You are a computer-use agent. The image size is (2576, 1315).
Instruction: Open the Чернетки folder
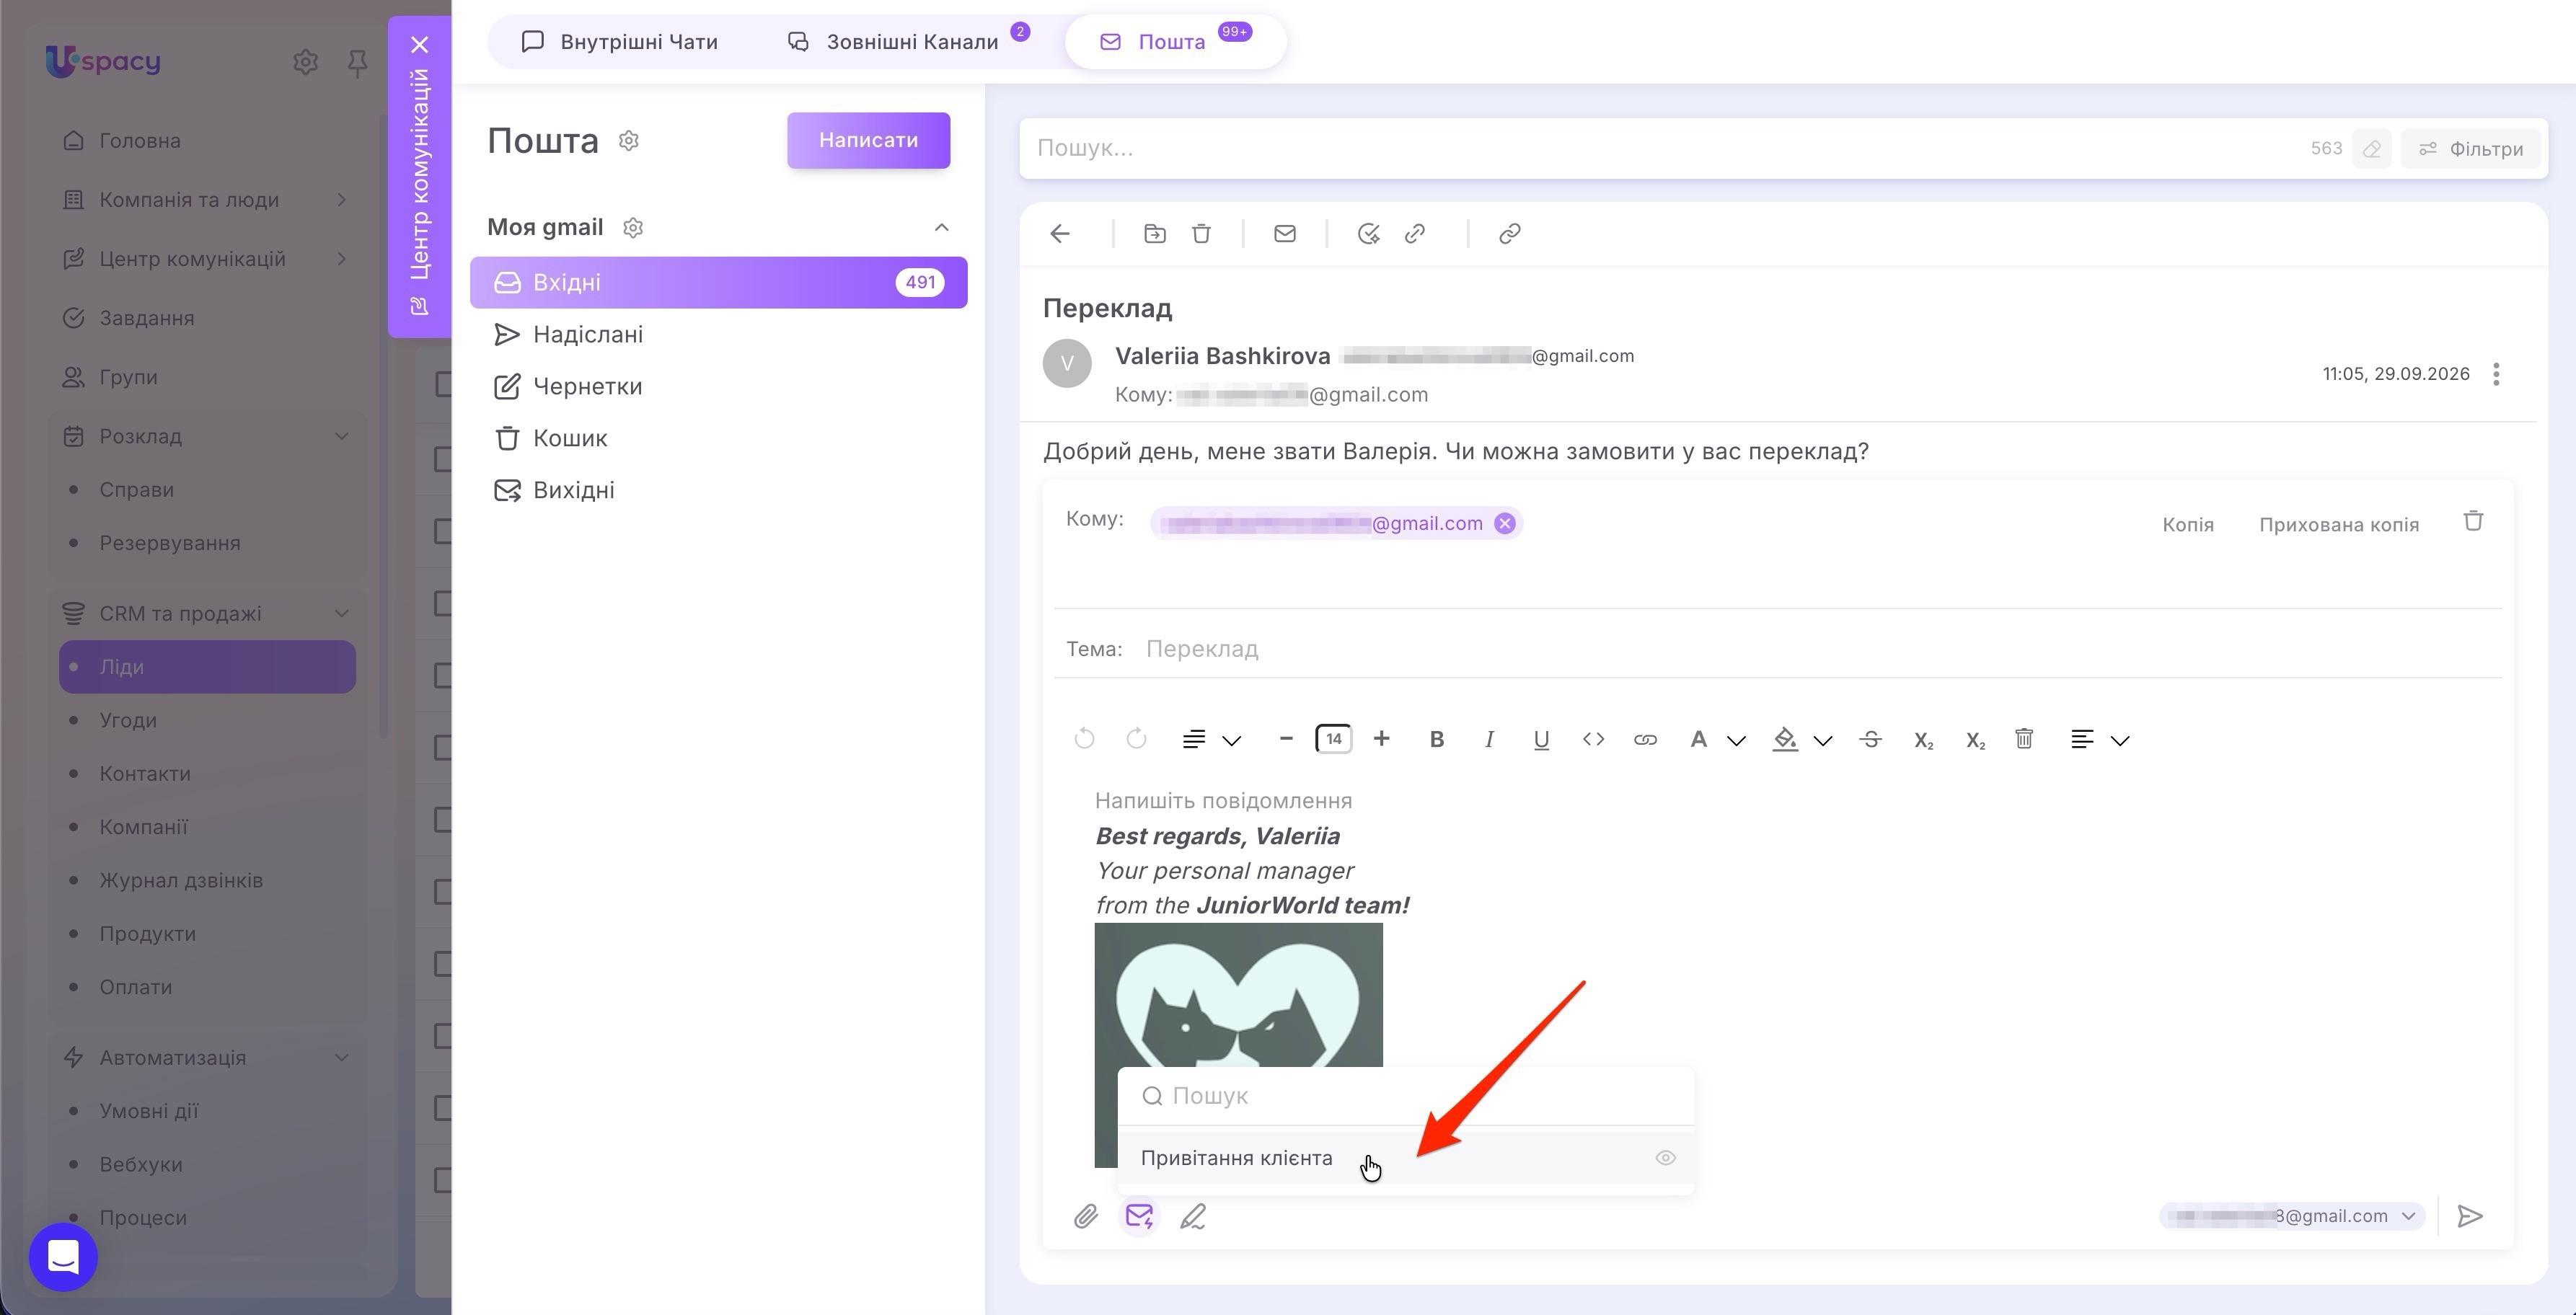pyautogui.click(x=718, y=387)
